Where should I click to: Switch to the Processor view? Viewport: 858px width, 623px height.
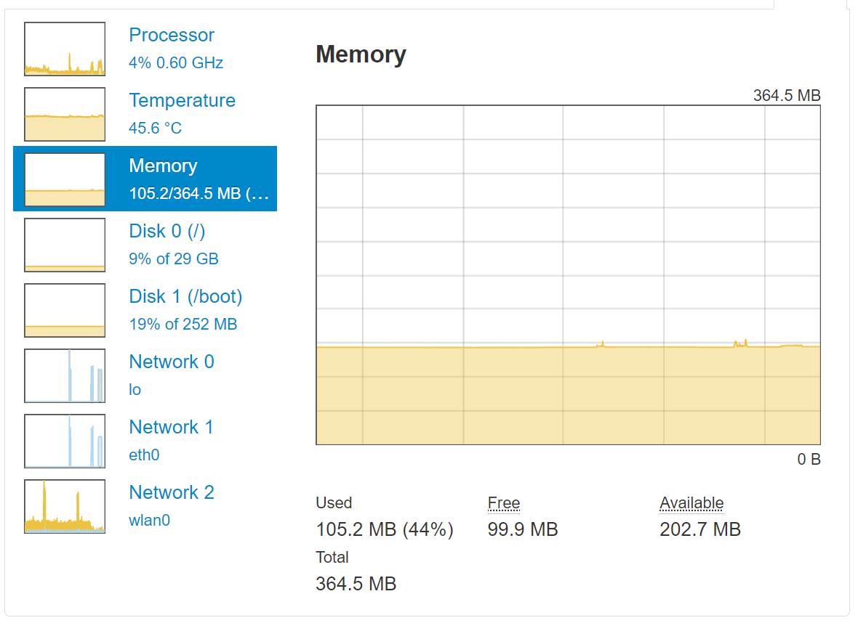click(x=172, y=36)
